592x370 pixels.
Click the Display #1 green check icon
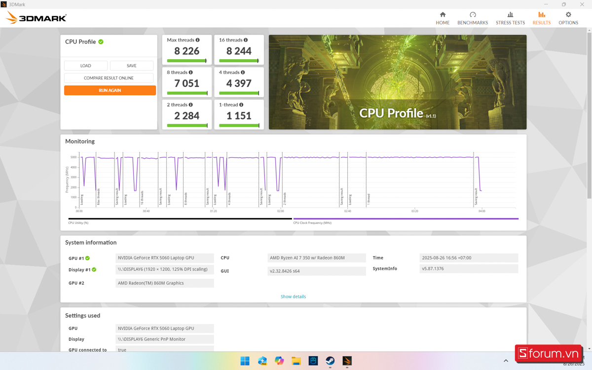click(94, 269)
